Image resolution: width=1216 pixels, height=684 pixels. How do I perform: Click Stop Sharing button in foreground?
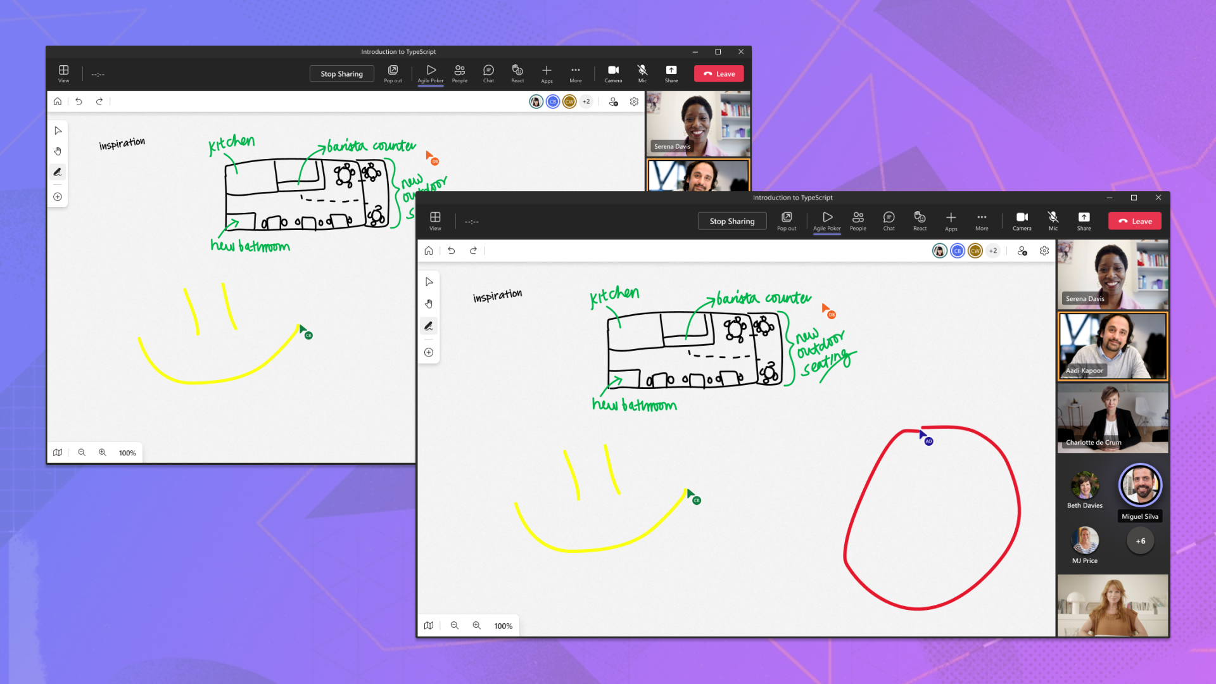point(731,220)
